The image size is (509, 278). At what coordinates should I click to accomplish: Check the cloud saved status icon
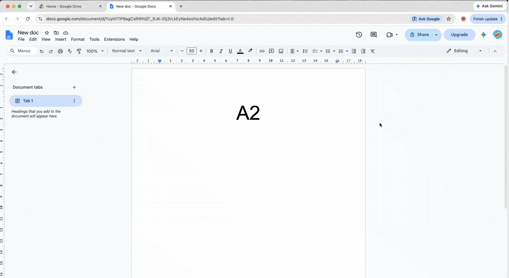click(x=66, y=33)
